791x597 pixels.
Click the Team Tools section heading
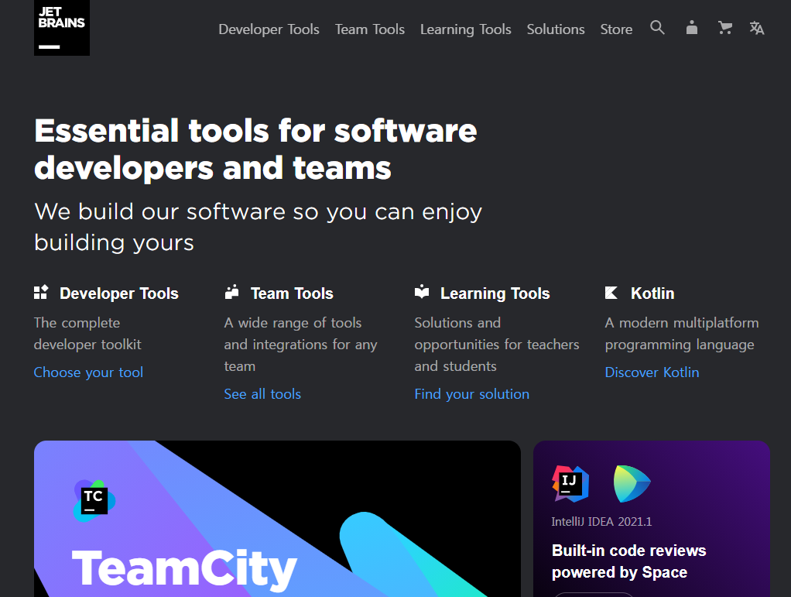click(292, 293)
